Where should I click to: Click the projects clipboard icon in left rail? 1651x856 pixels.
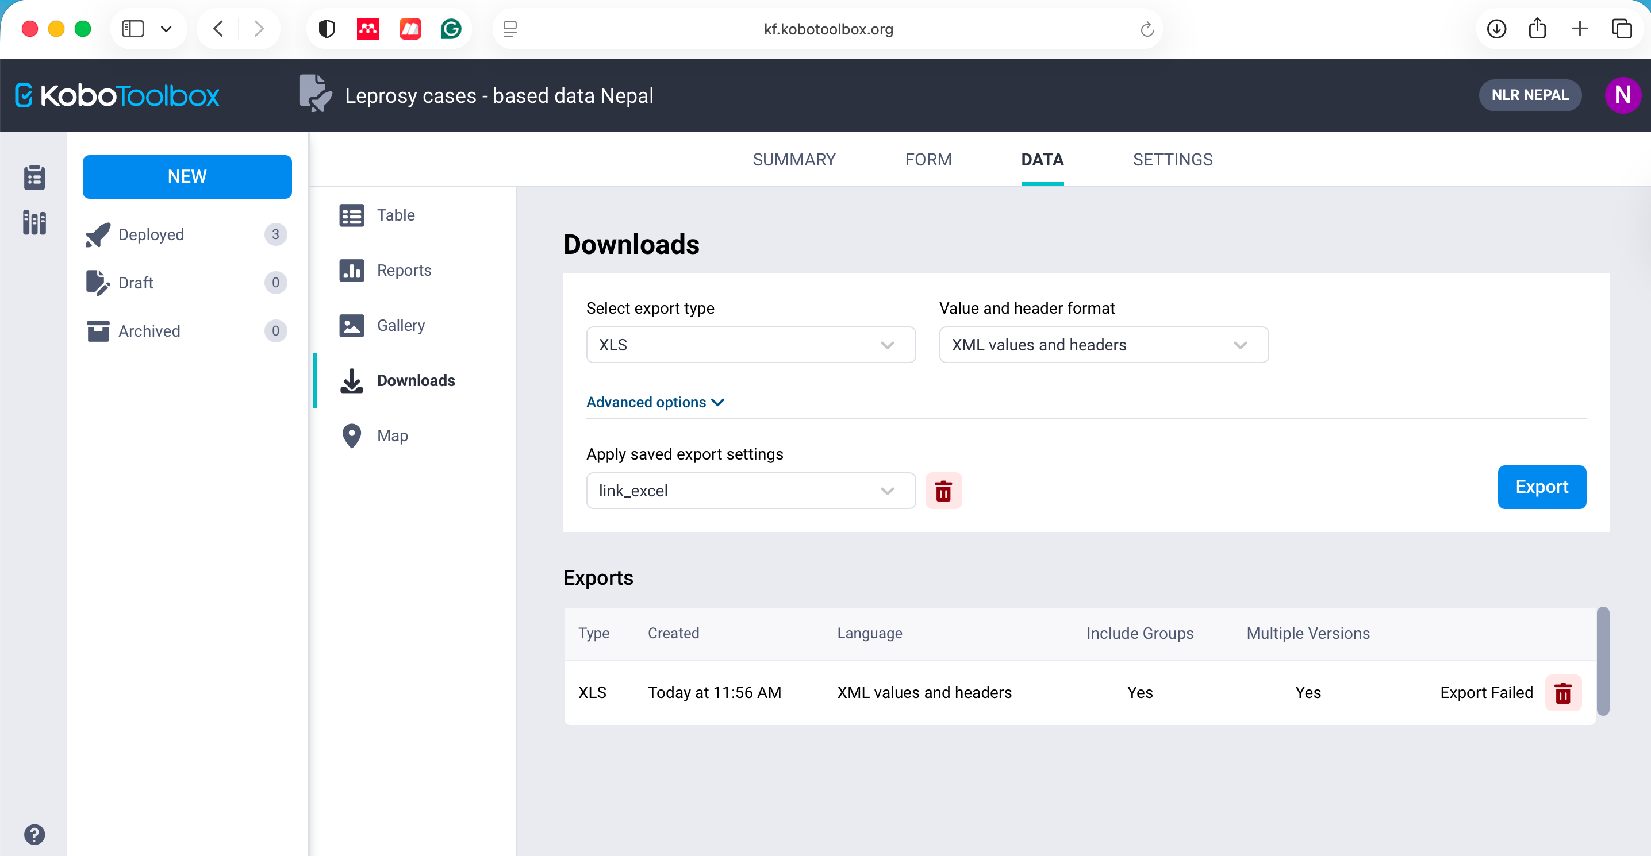pyautogui.click(x=34, y=177)
